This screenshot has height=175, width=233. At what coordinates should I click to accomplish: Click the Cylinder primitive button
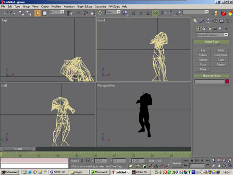pos(203,60)
